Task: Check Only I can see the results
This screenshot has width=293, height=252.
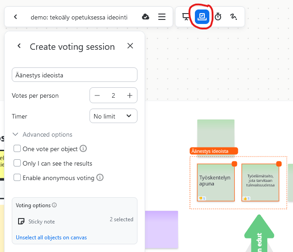Action: pyautogui.click(x=17, y=163)
